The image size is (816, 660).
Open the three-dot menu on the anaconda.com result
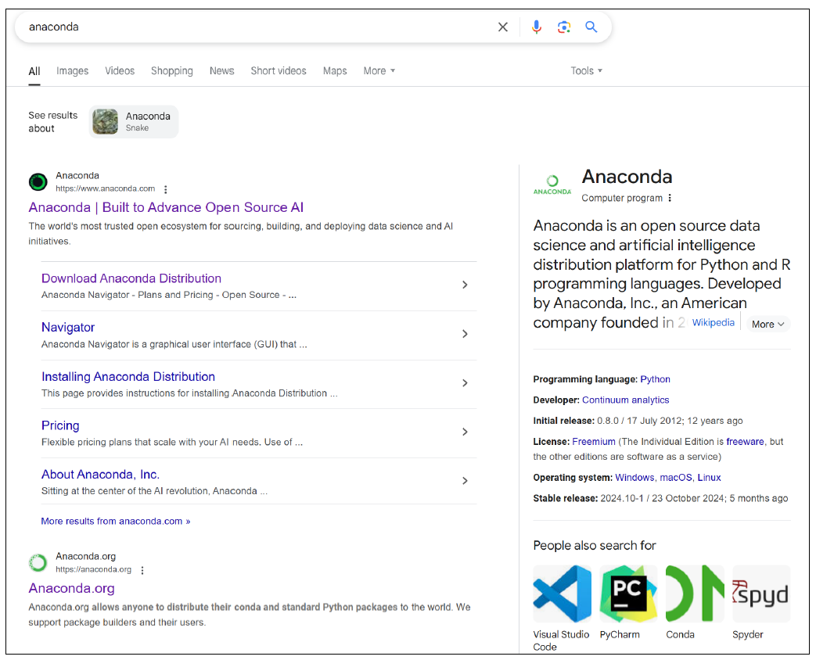click(165, 189)
